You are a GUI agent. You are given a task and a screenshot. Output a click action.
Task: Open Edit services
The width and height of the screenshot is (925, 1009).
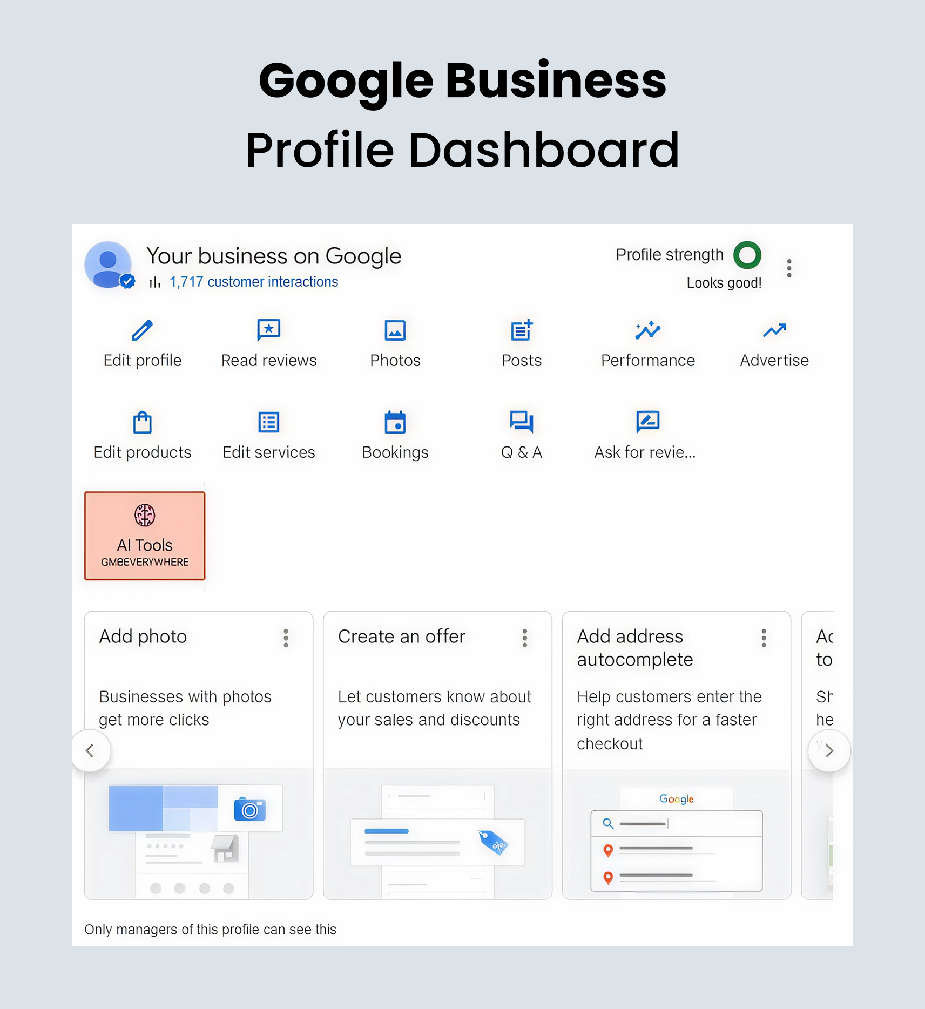(268, 423)
